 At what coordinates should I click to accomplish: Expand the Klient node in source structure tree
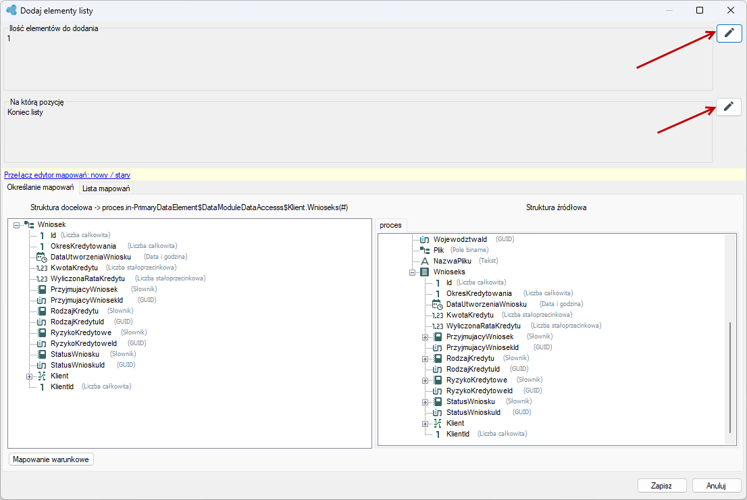(425, 424)
